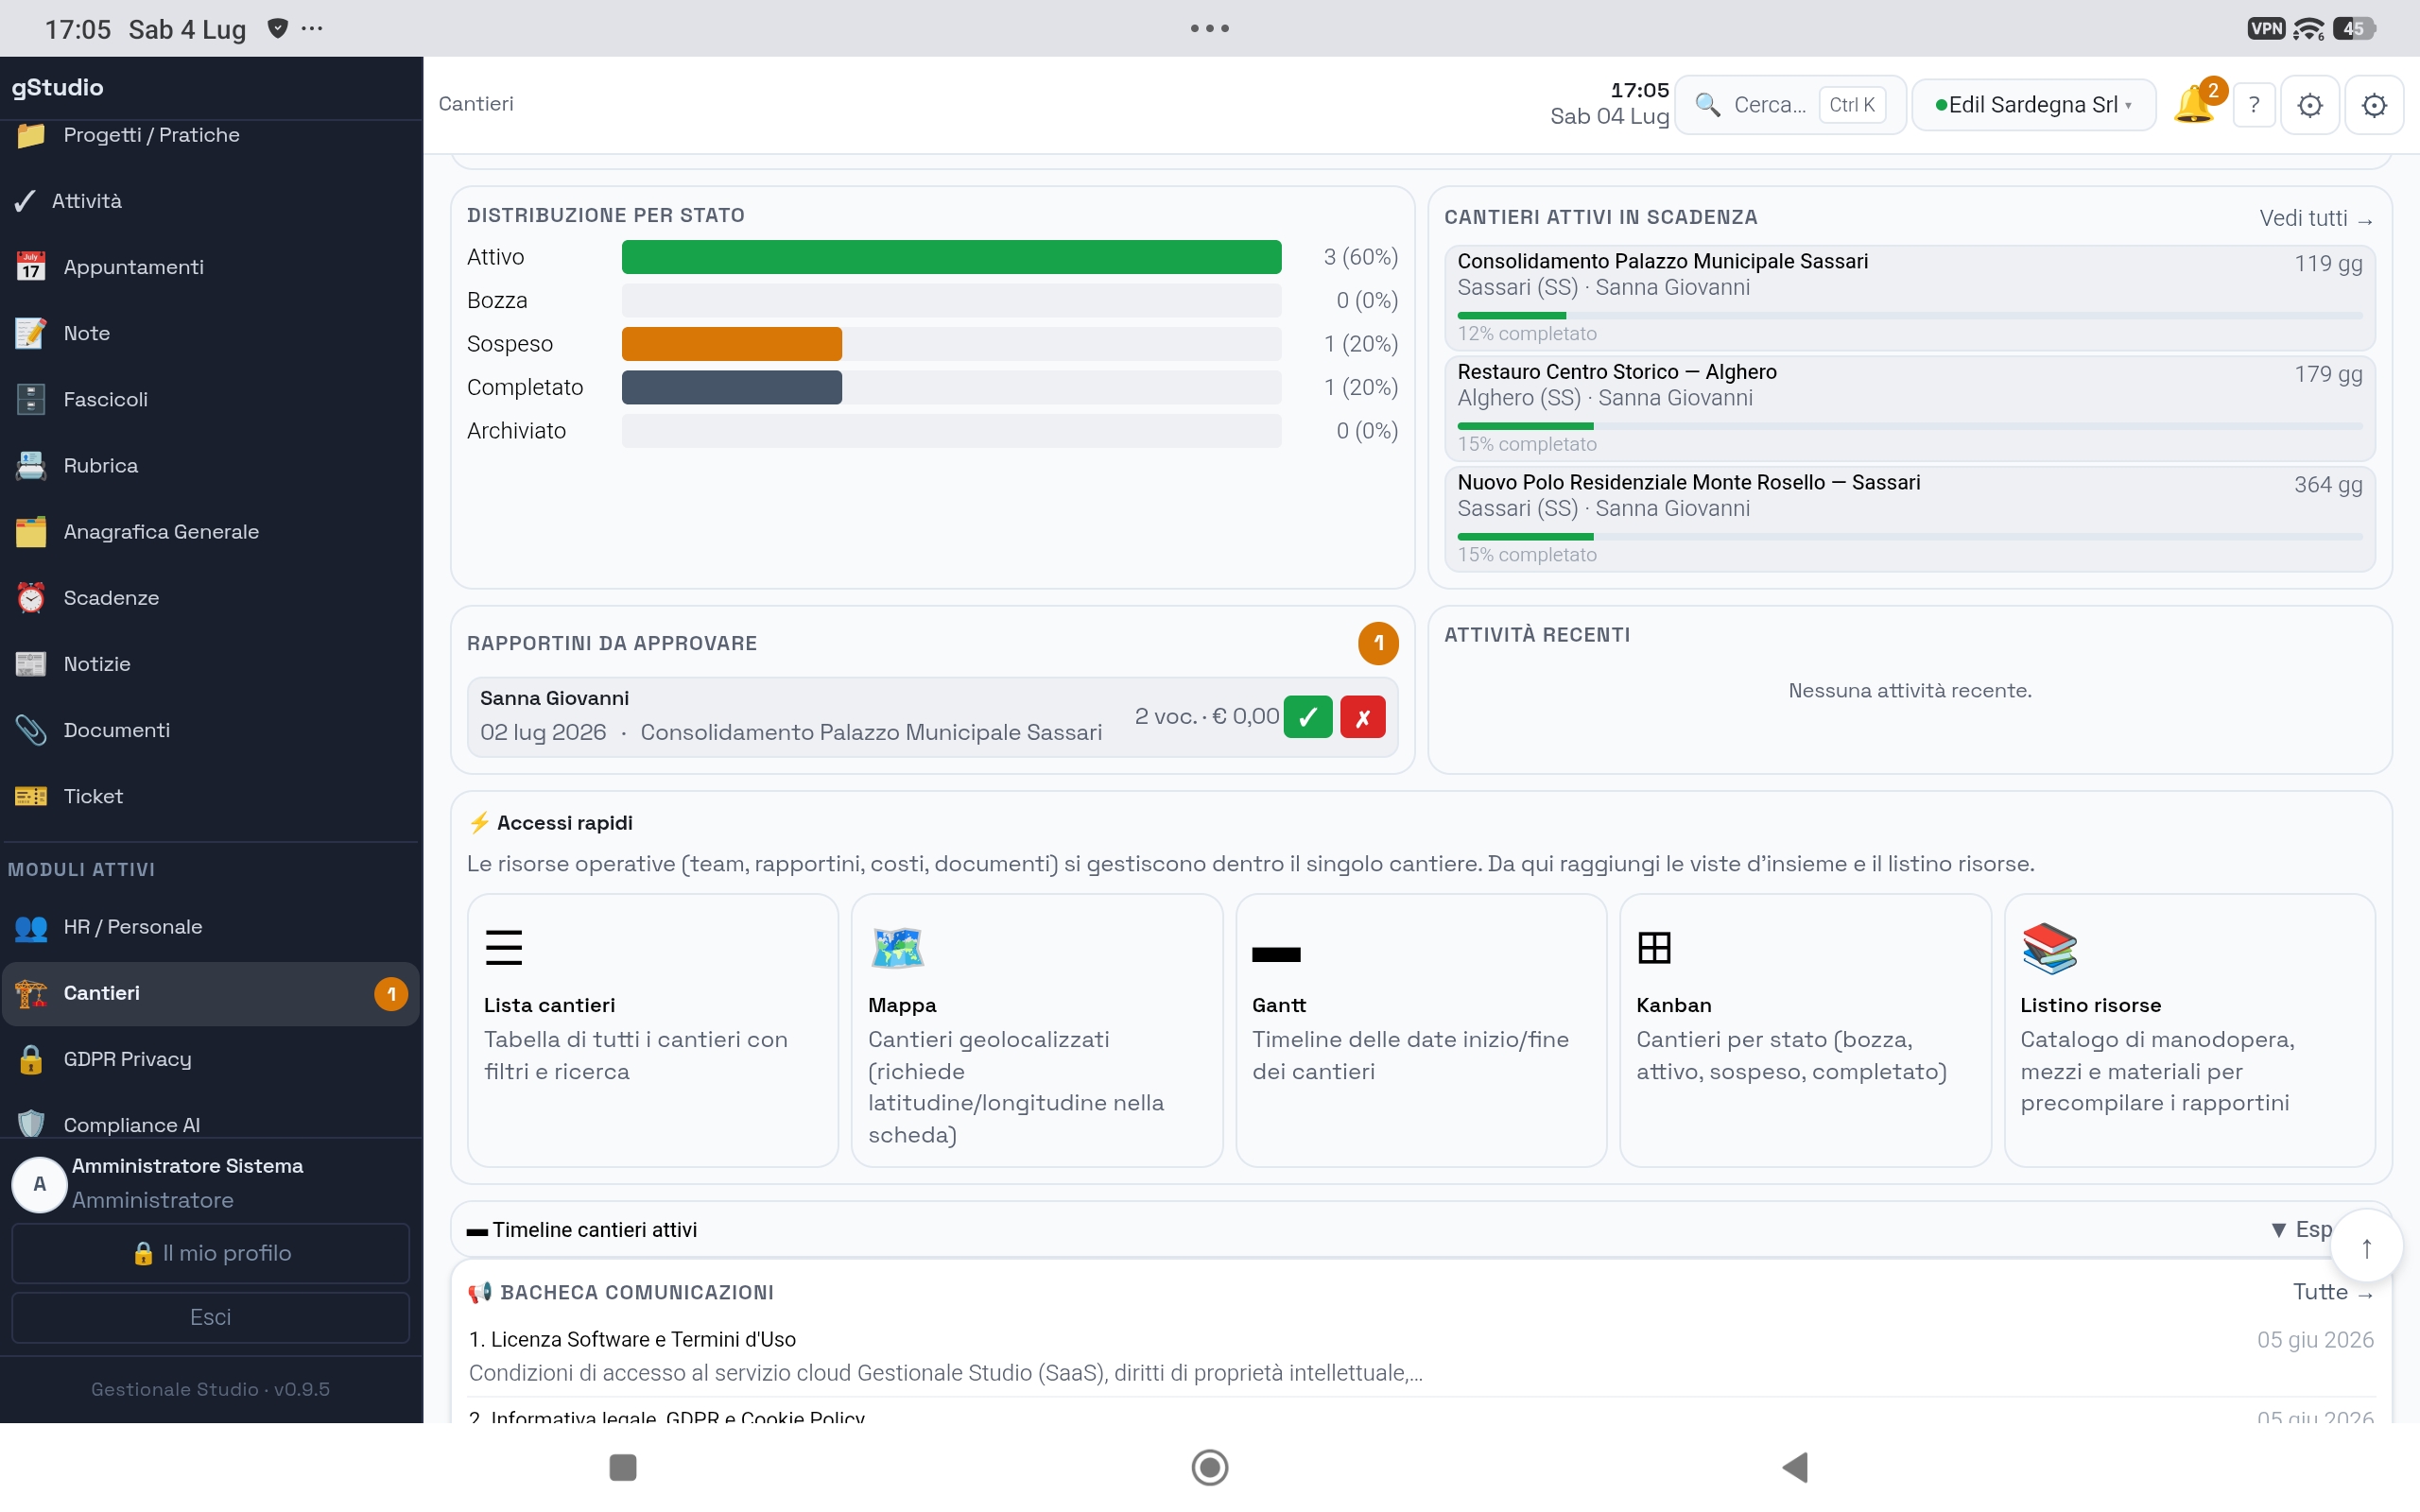The image size is (2420, 1512).
Task: Open the Listino risorse card
Action: coord(2190,1030)
